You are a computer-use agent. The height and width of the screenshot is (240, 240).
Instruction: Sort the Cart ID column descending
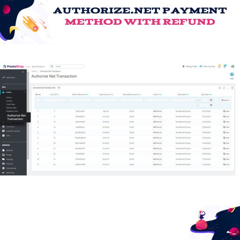pyautogui.click(x=57, y=95)
